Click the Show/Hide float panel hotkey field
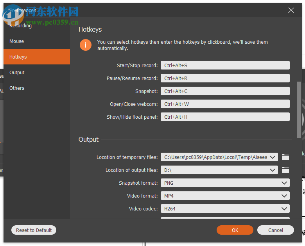This screenshot has width=305, height=246. 225,117
